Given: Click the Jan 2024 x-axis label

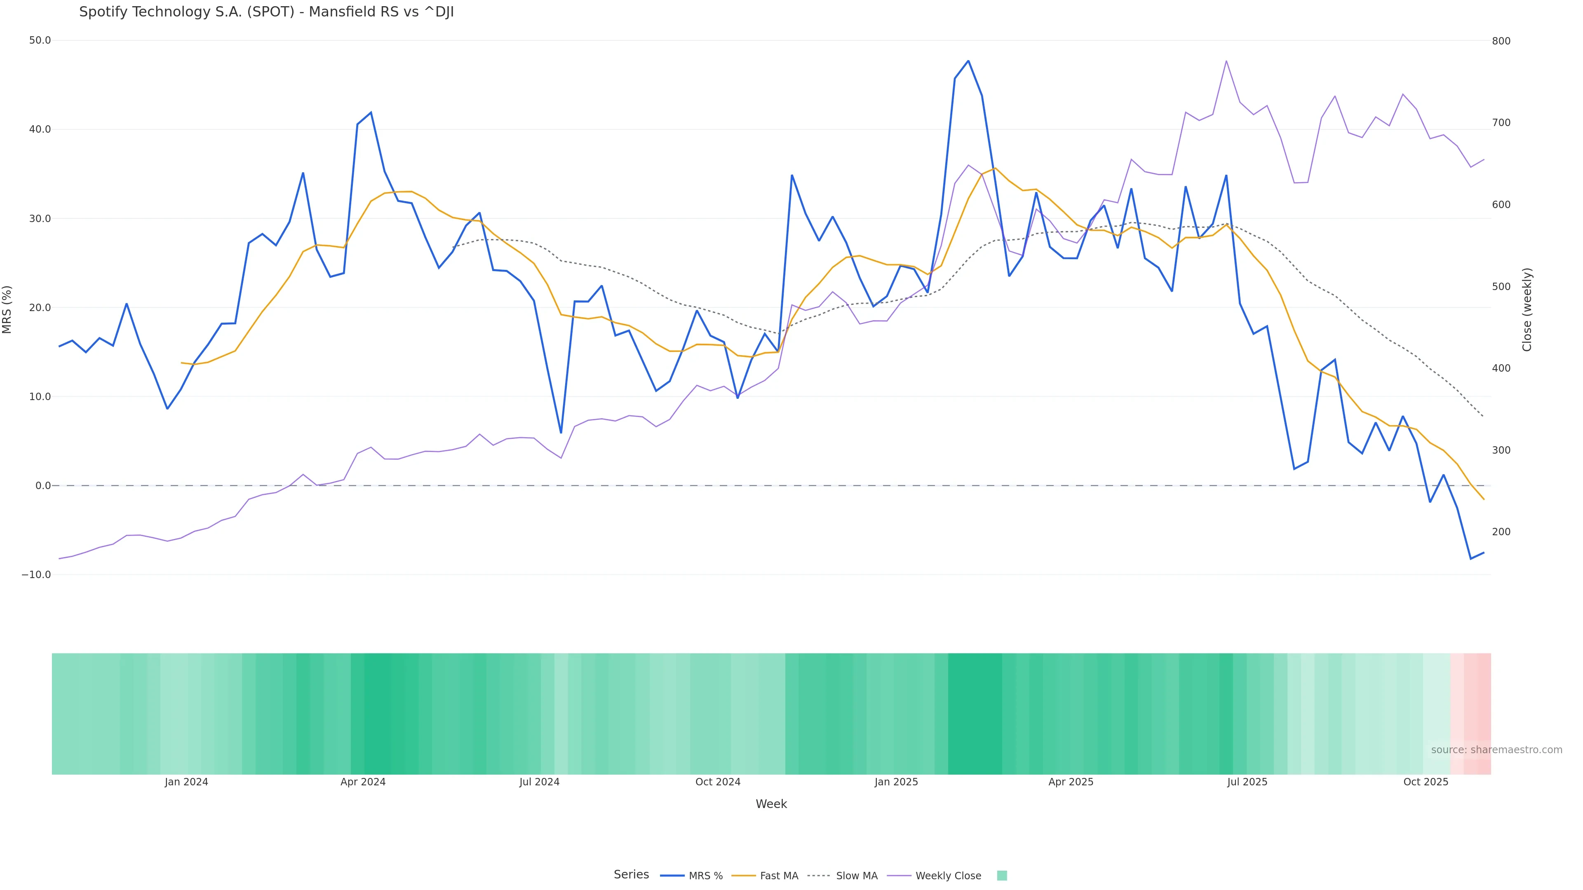Looking at the screenshot, I should coord(186,782).
